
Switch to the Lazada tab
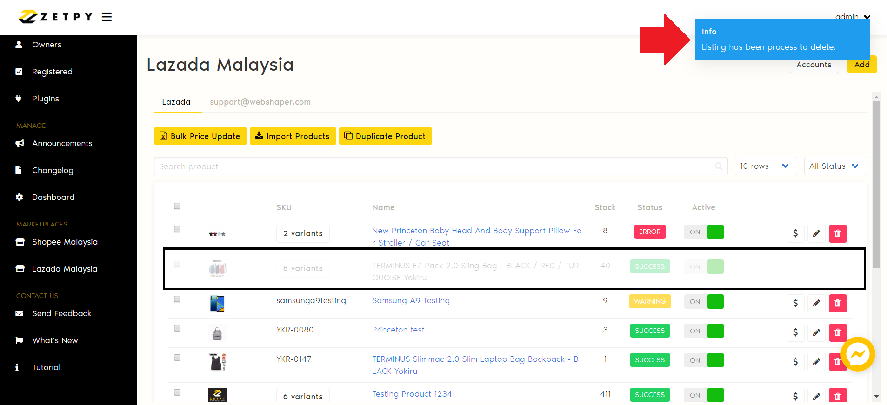pyautogui.click(x=176, y=102)
